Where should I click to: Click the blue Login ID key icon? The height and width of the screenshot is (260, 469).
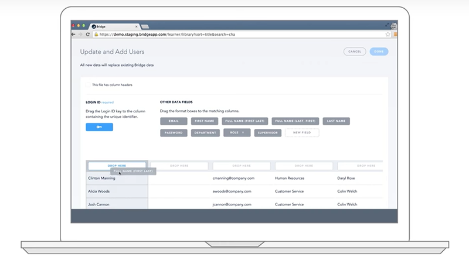99,127
